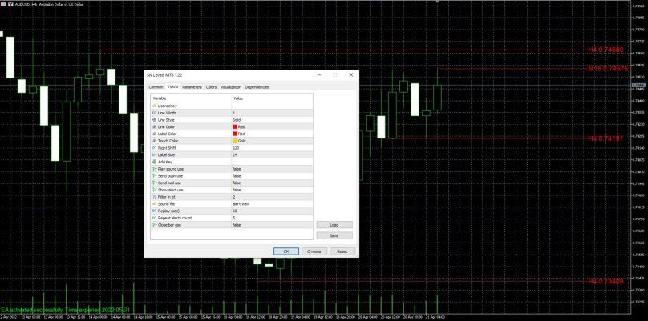Viewport: 648px width, 321px height.
Task: Click the Load button
Action: (334, 225)
